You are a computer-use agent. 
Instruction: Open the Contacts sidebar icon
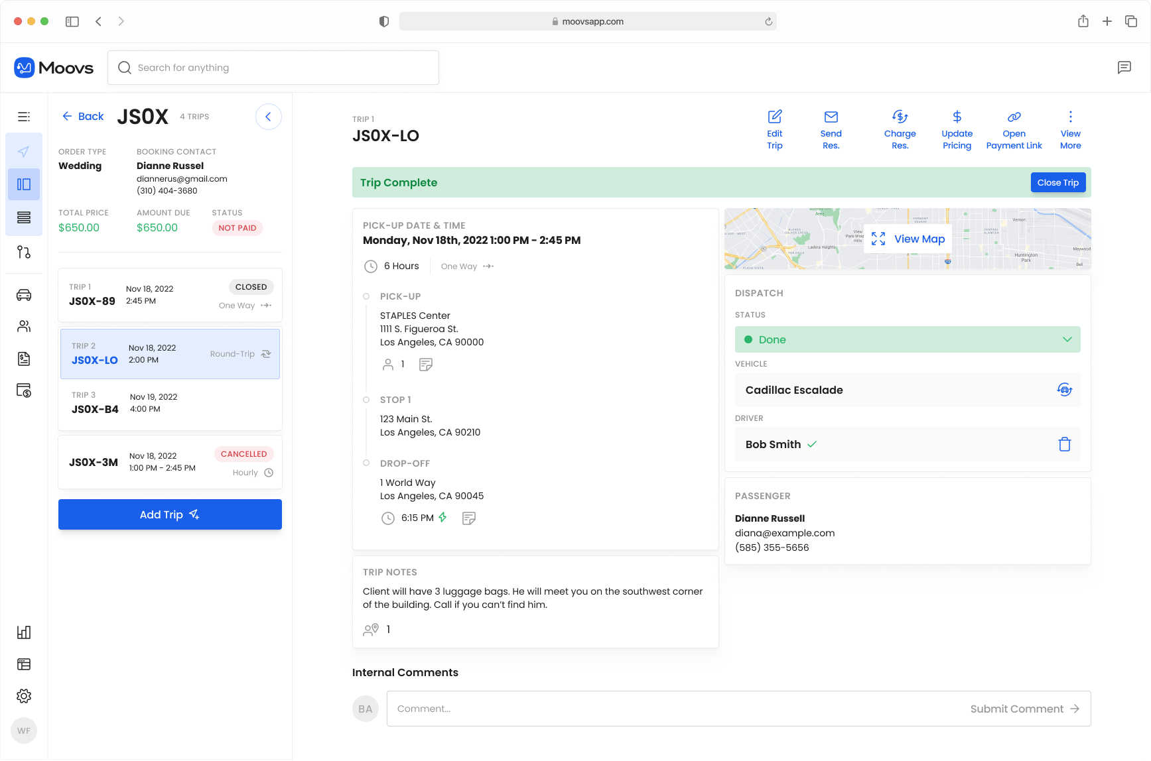pos(24,326)
